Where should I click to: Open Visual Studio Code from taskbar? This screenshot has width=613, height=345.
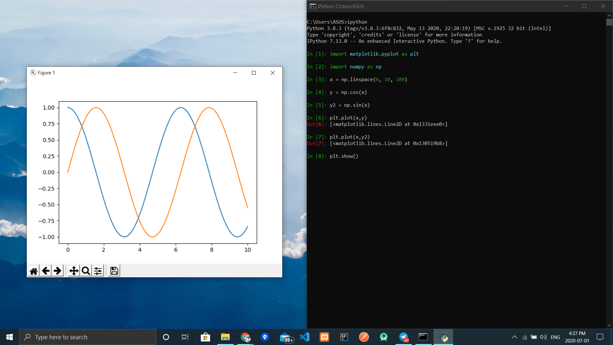tap(305, 337)
